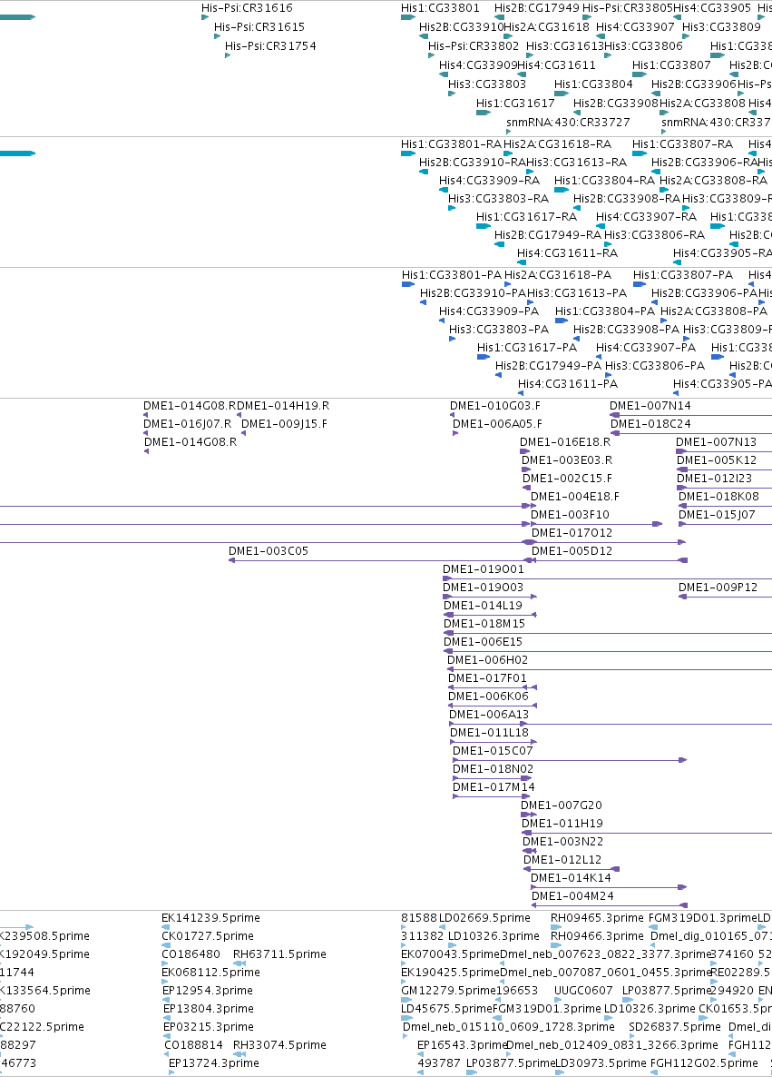Click the His3:CG33803-RA transcript label
Screen dimensions: 772x1077
click(x=499, y=199)
